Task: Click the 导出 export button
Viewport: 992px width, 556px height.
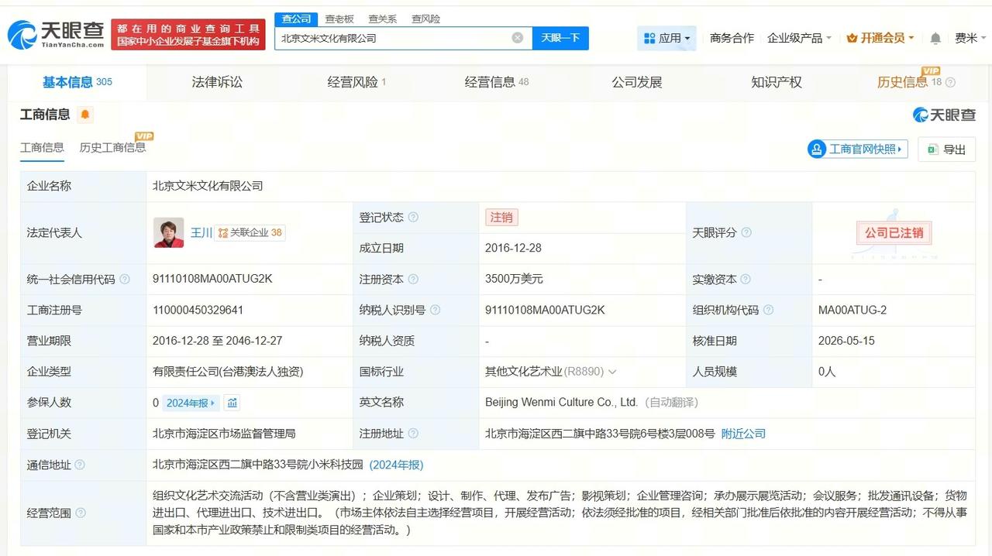Action: click(x=947, y=149)
